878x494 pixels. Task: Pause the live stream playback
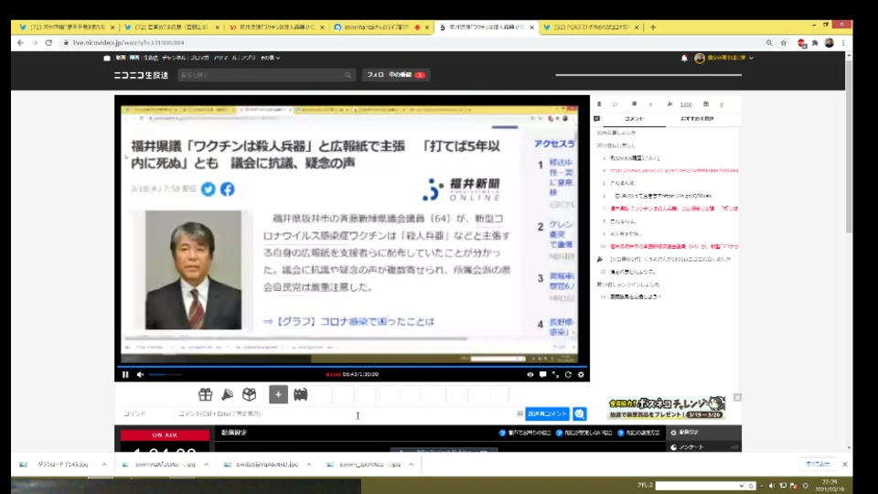(x=125, y=374)
